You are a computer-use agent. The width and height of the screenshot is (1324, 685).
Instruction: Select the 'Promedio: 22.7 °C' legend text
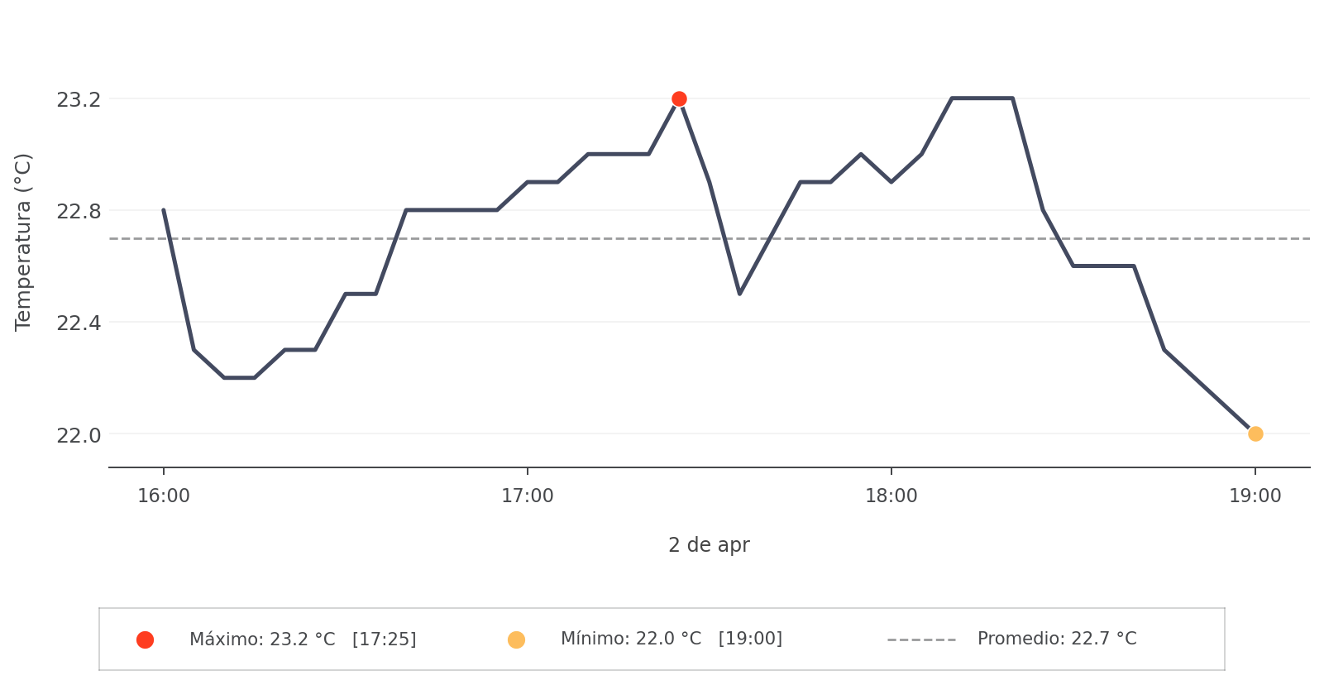(1057, 639)
